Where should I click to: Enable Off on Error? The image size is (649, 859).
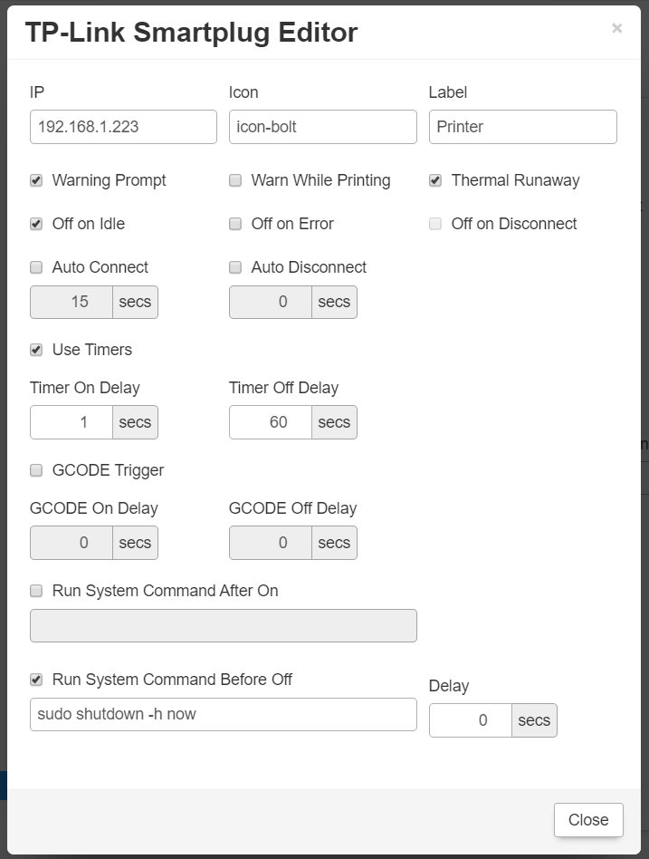[235, 224]
